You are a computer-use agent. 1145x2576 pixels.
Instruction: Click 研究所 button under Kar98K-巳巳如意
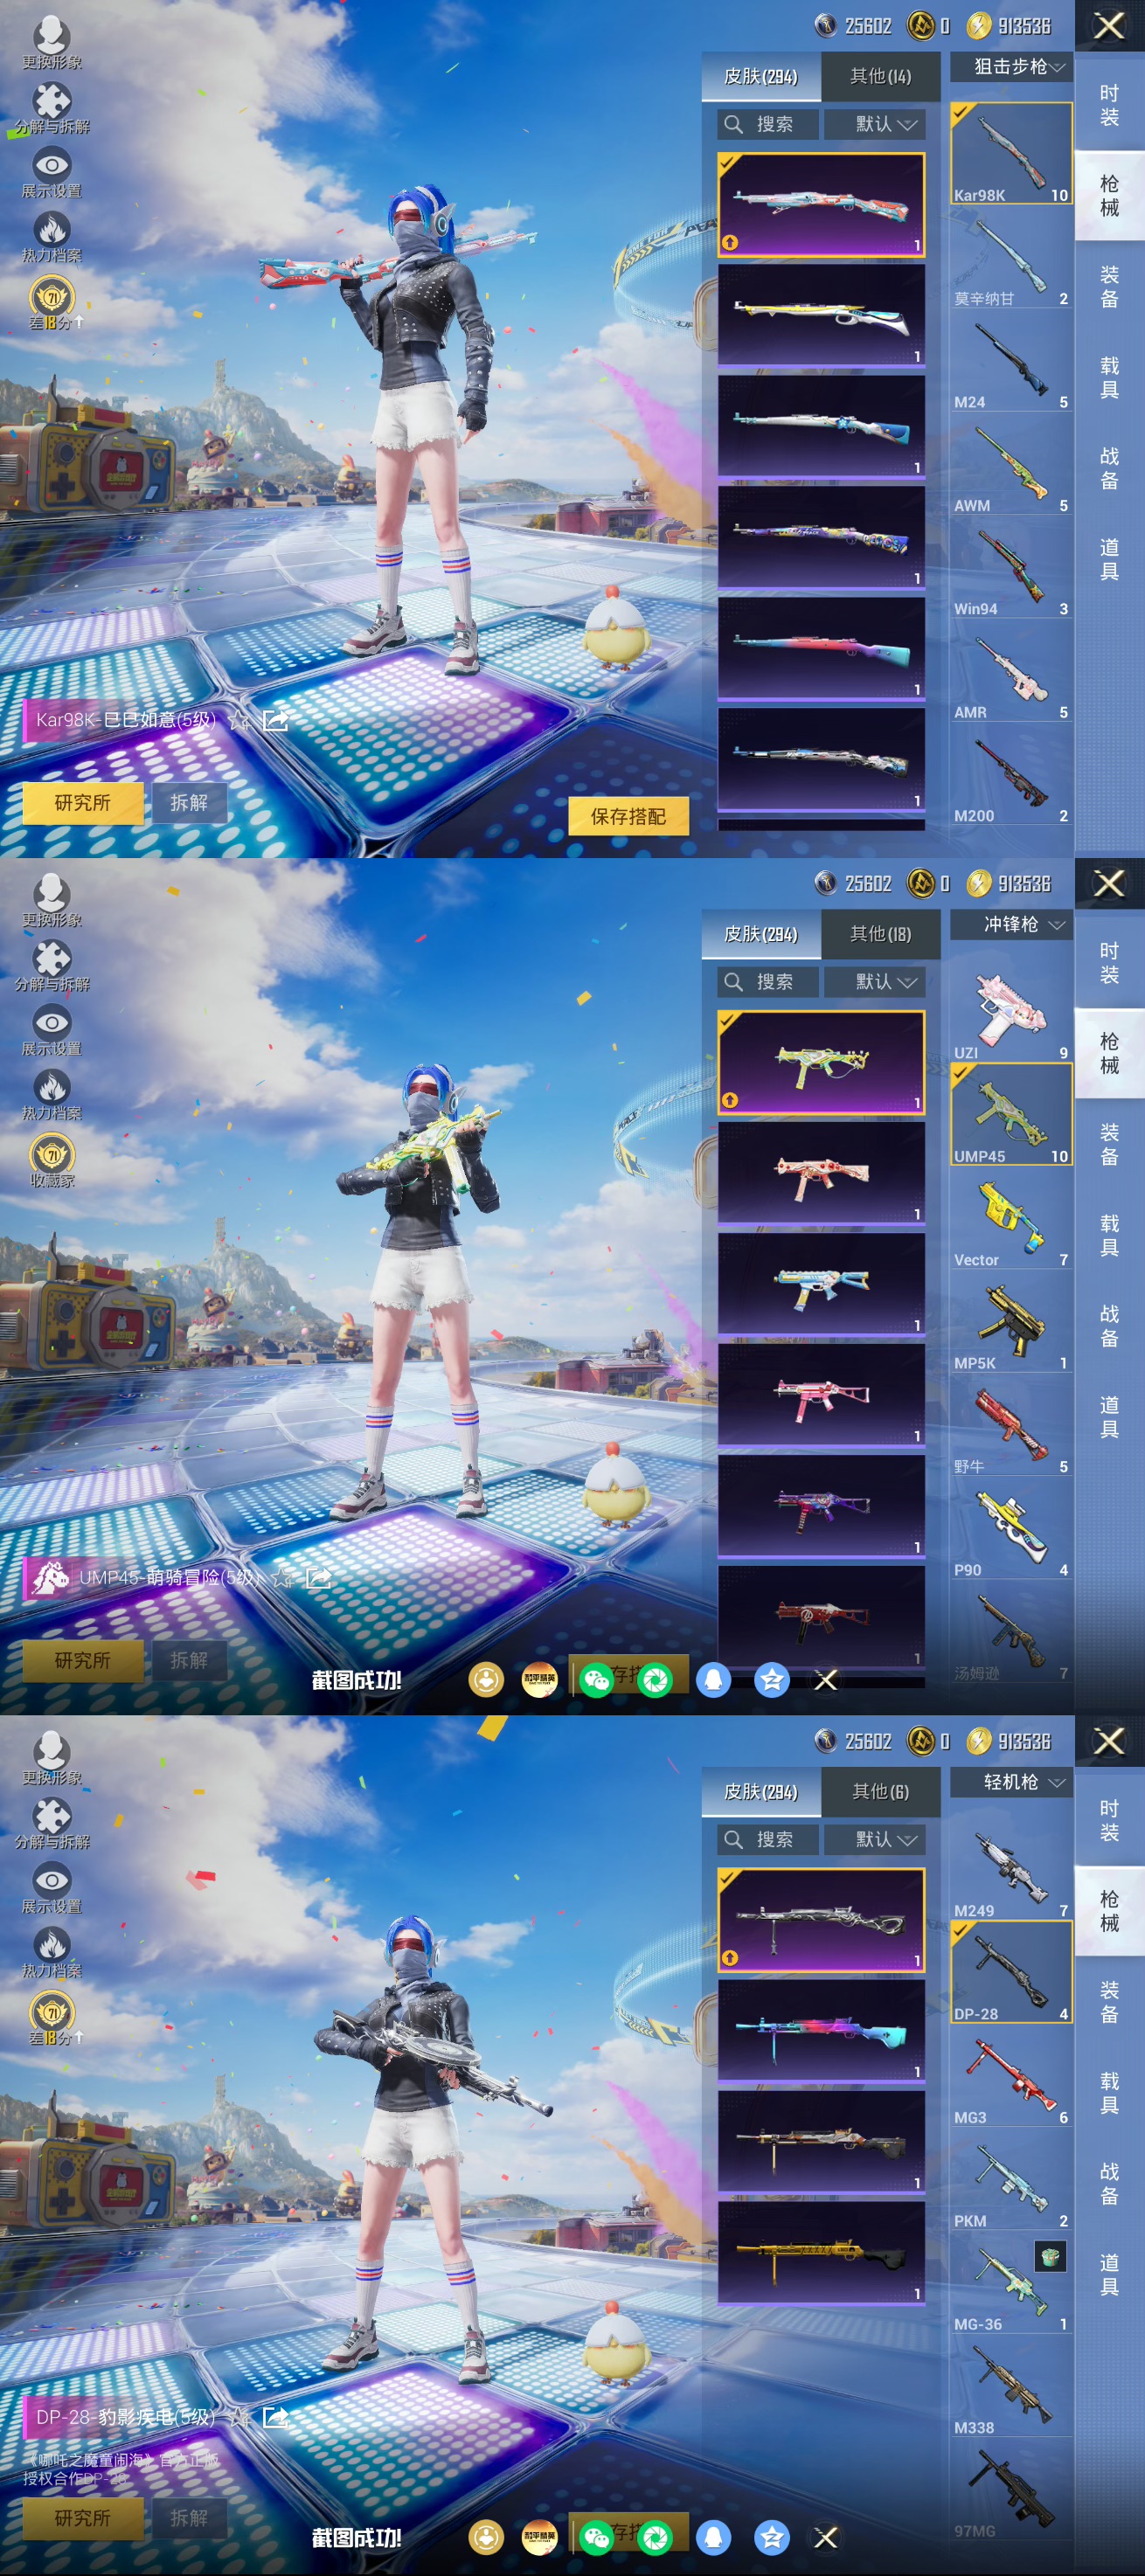pyautogui.click(x=83, y=802)
